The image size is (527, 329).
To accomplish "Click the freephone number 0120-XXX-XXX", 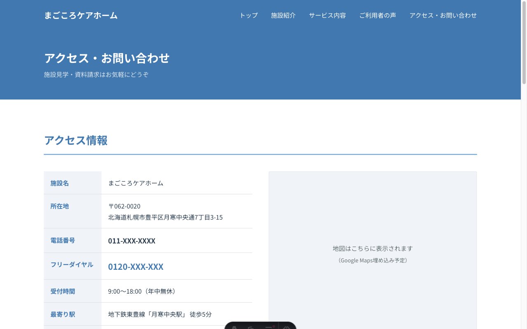I will click(x=135, y=266).
